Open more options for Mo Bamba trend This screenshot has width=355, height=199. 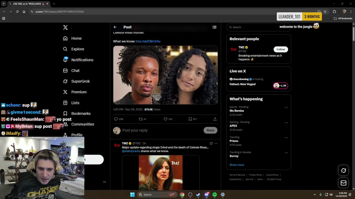coord(286,108)
